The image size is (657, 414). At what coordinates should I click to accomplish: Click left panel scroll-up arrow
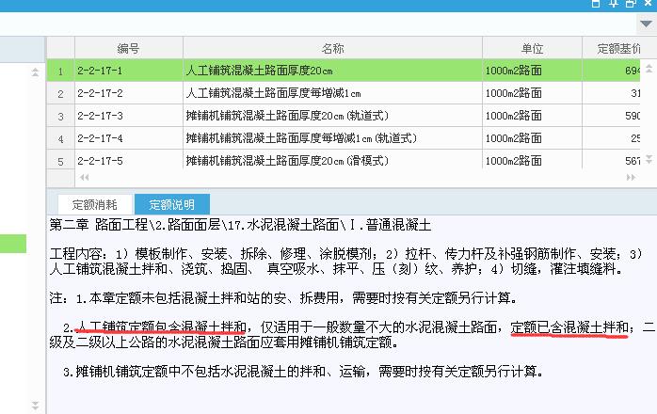tap(35, 72)
